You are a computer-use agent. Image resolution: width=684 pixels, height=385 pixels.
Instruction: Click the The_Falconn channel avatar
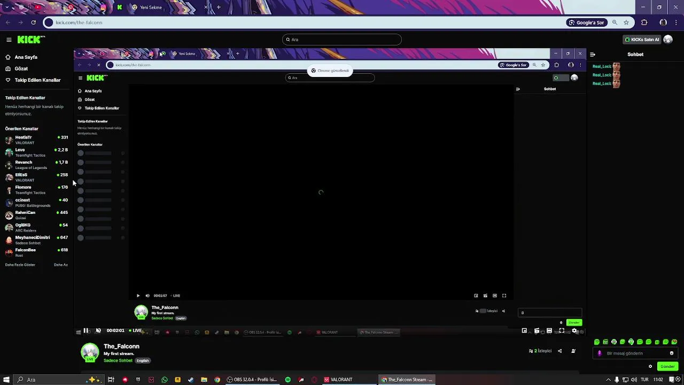(x=90, y=352)
